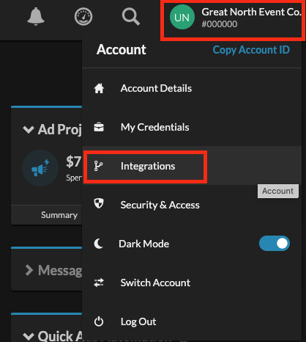Screen dimensions: 306x342
Task: Open the notifications bell icon
Action: [x=36, y=16]
